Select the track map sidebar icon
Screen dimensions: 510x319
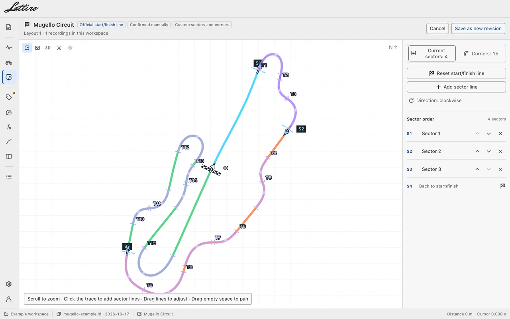(x=9, y=77)
